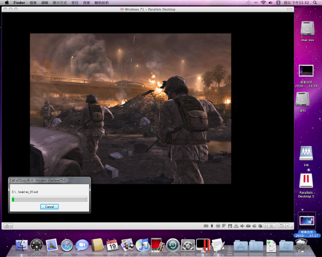Open Parallels virtual machine configuration tools

(x=272, y=226)
